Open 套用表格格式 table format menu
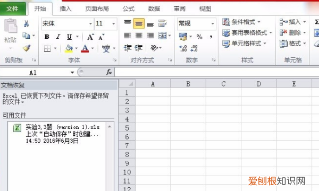Screen dimensions: 319x191 (x=247, y=32)
